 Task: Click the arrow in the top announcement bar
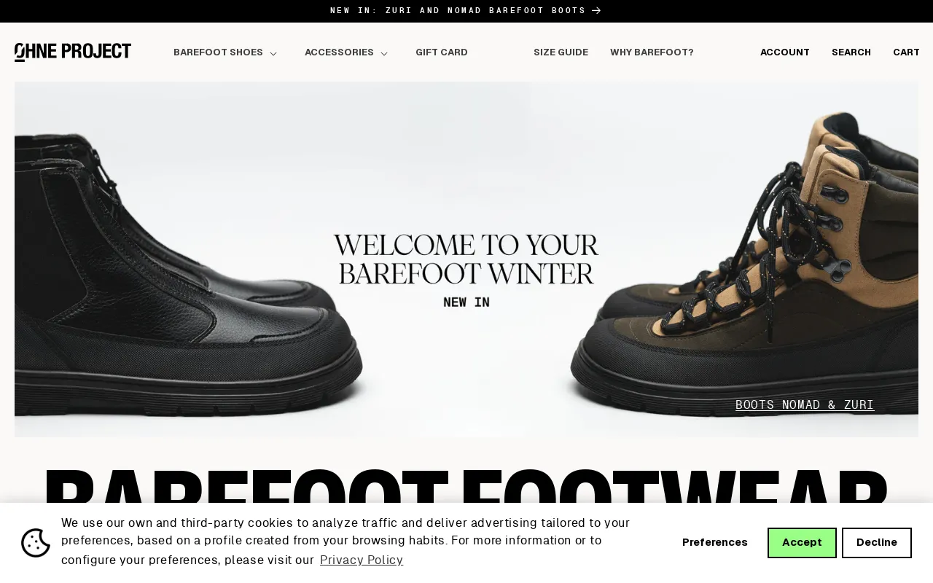[x=596, y=11]
